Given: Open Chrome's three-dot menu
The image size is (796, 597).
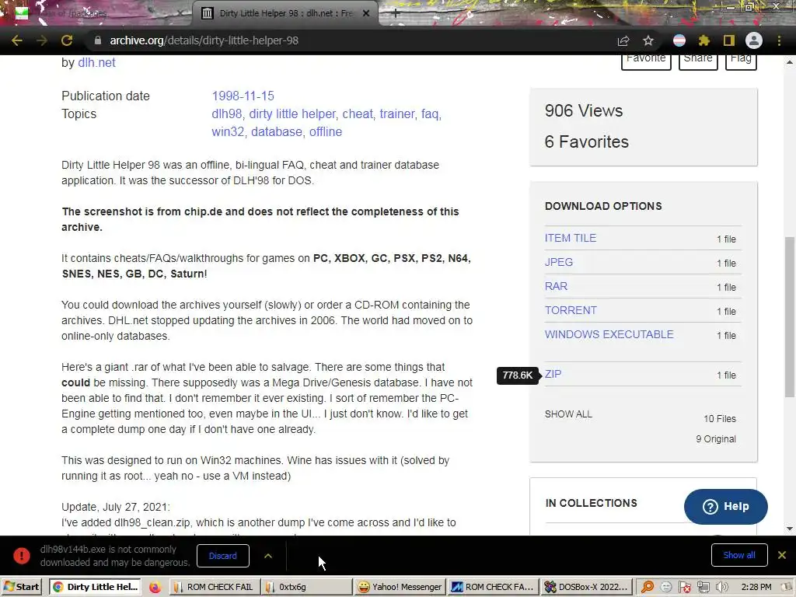Looking at the screenshot, I should click(779, 40).
